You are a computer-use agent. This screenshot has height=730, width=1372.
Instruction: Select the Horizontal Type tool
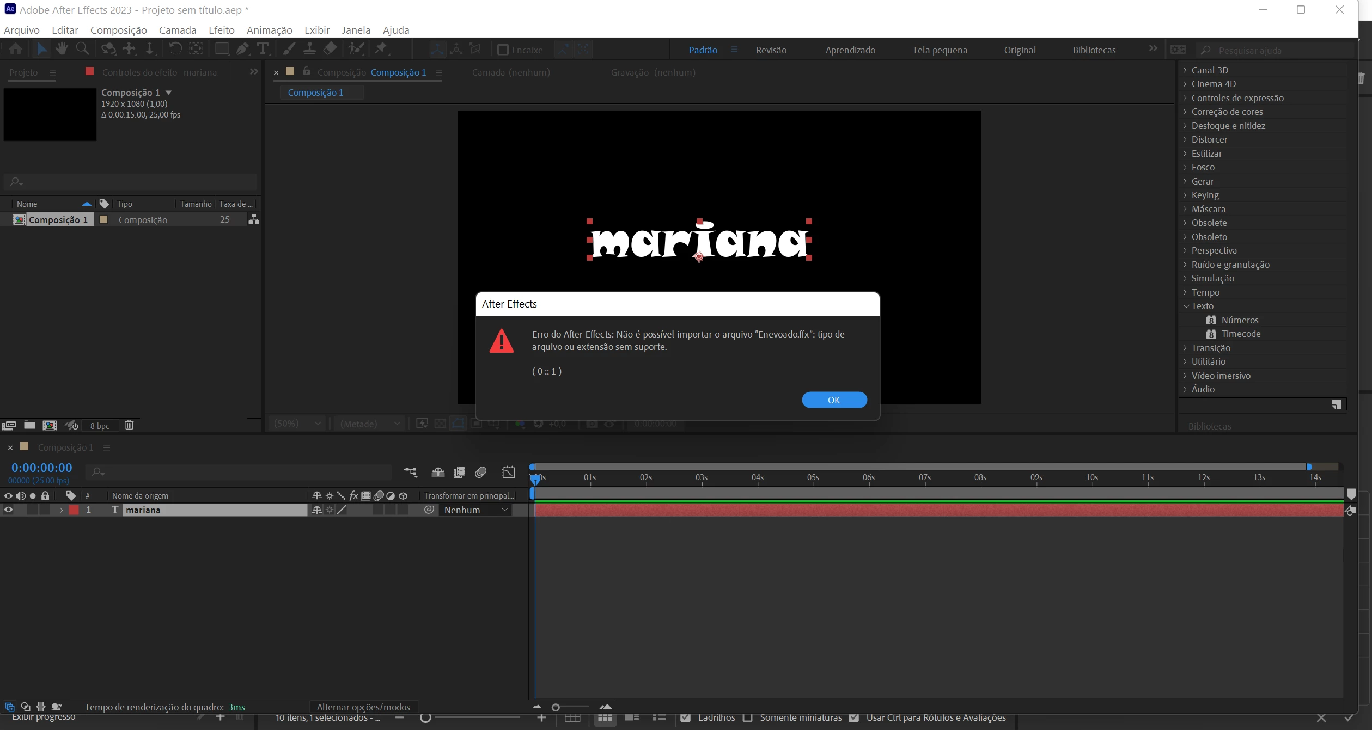click(x=263, y=49)
